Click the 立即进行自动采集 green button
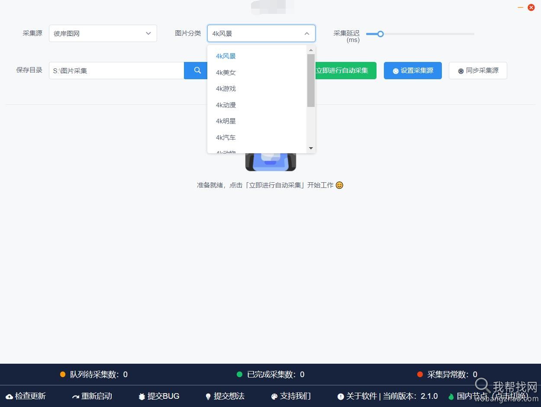The image size is (541, 407). [346, 71]
